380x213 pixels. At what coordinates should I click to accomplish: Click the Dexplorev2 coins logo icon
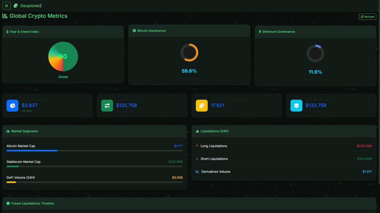tap(16, 6)
